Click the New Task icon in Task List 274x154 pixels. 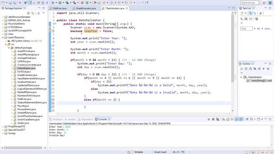(x=242, y=13)
